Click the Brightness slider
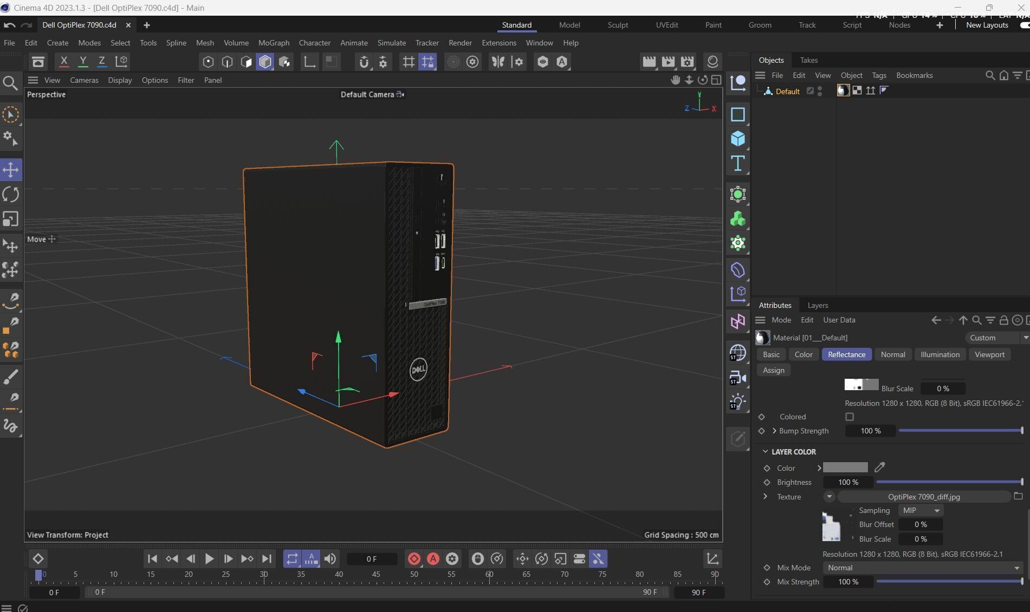 point(949,482)
